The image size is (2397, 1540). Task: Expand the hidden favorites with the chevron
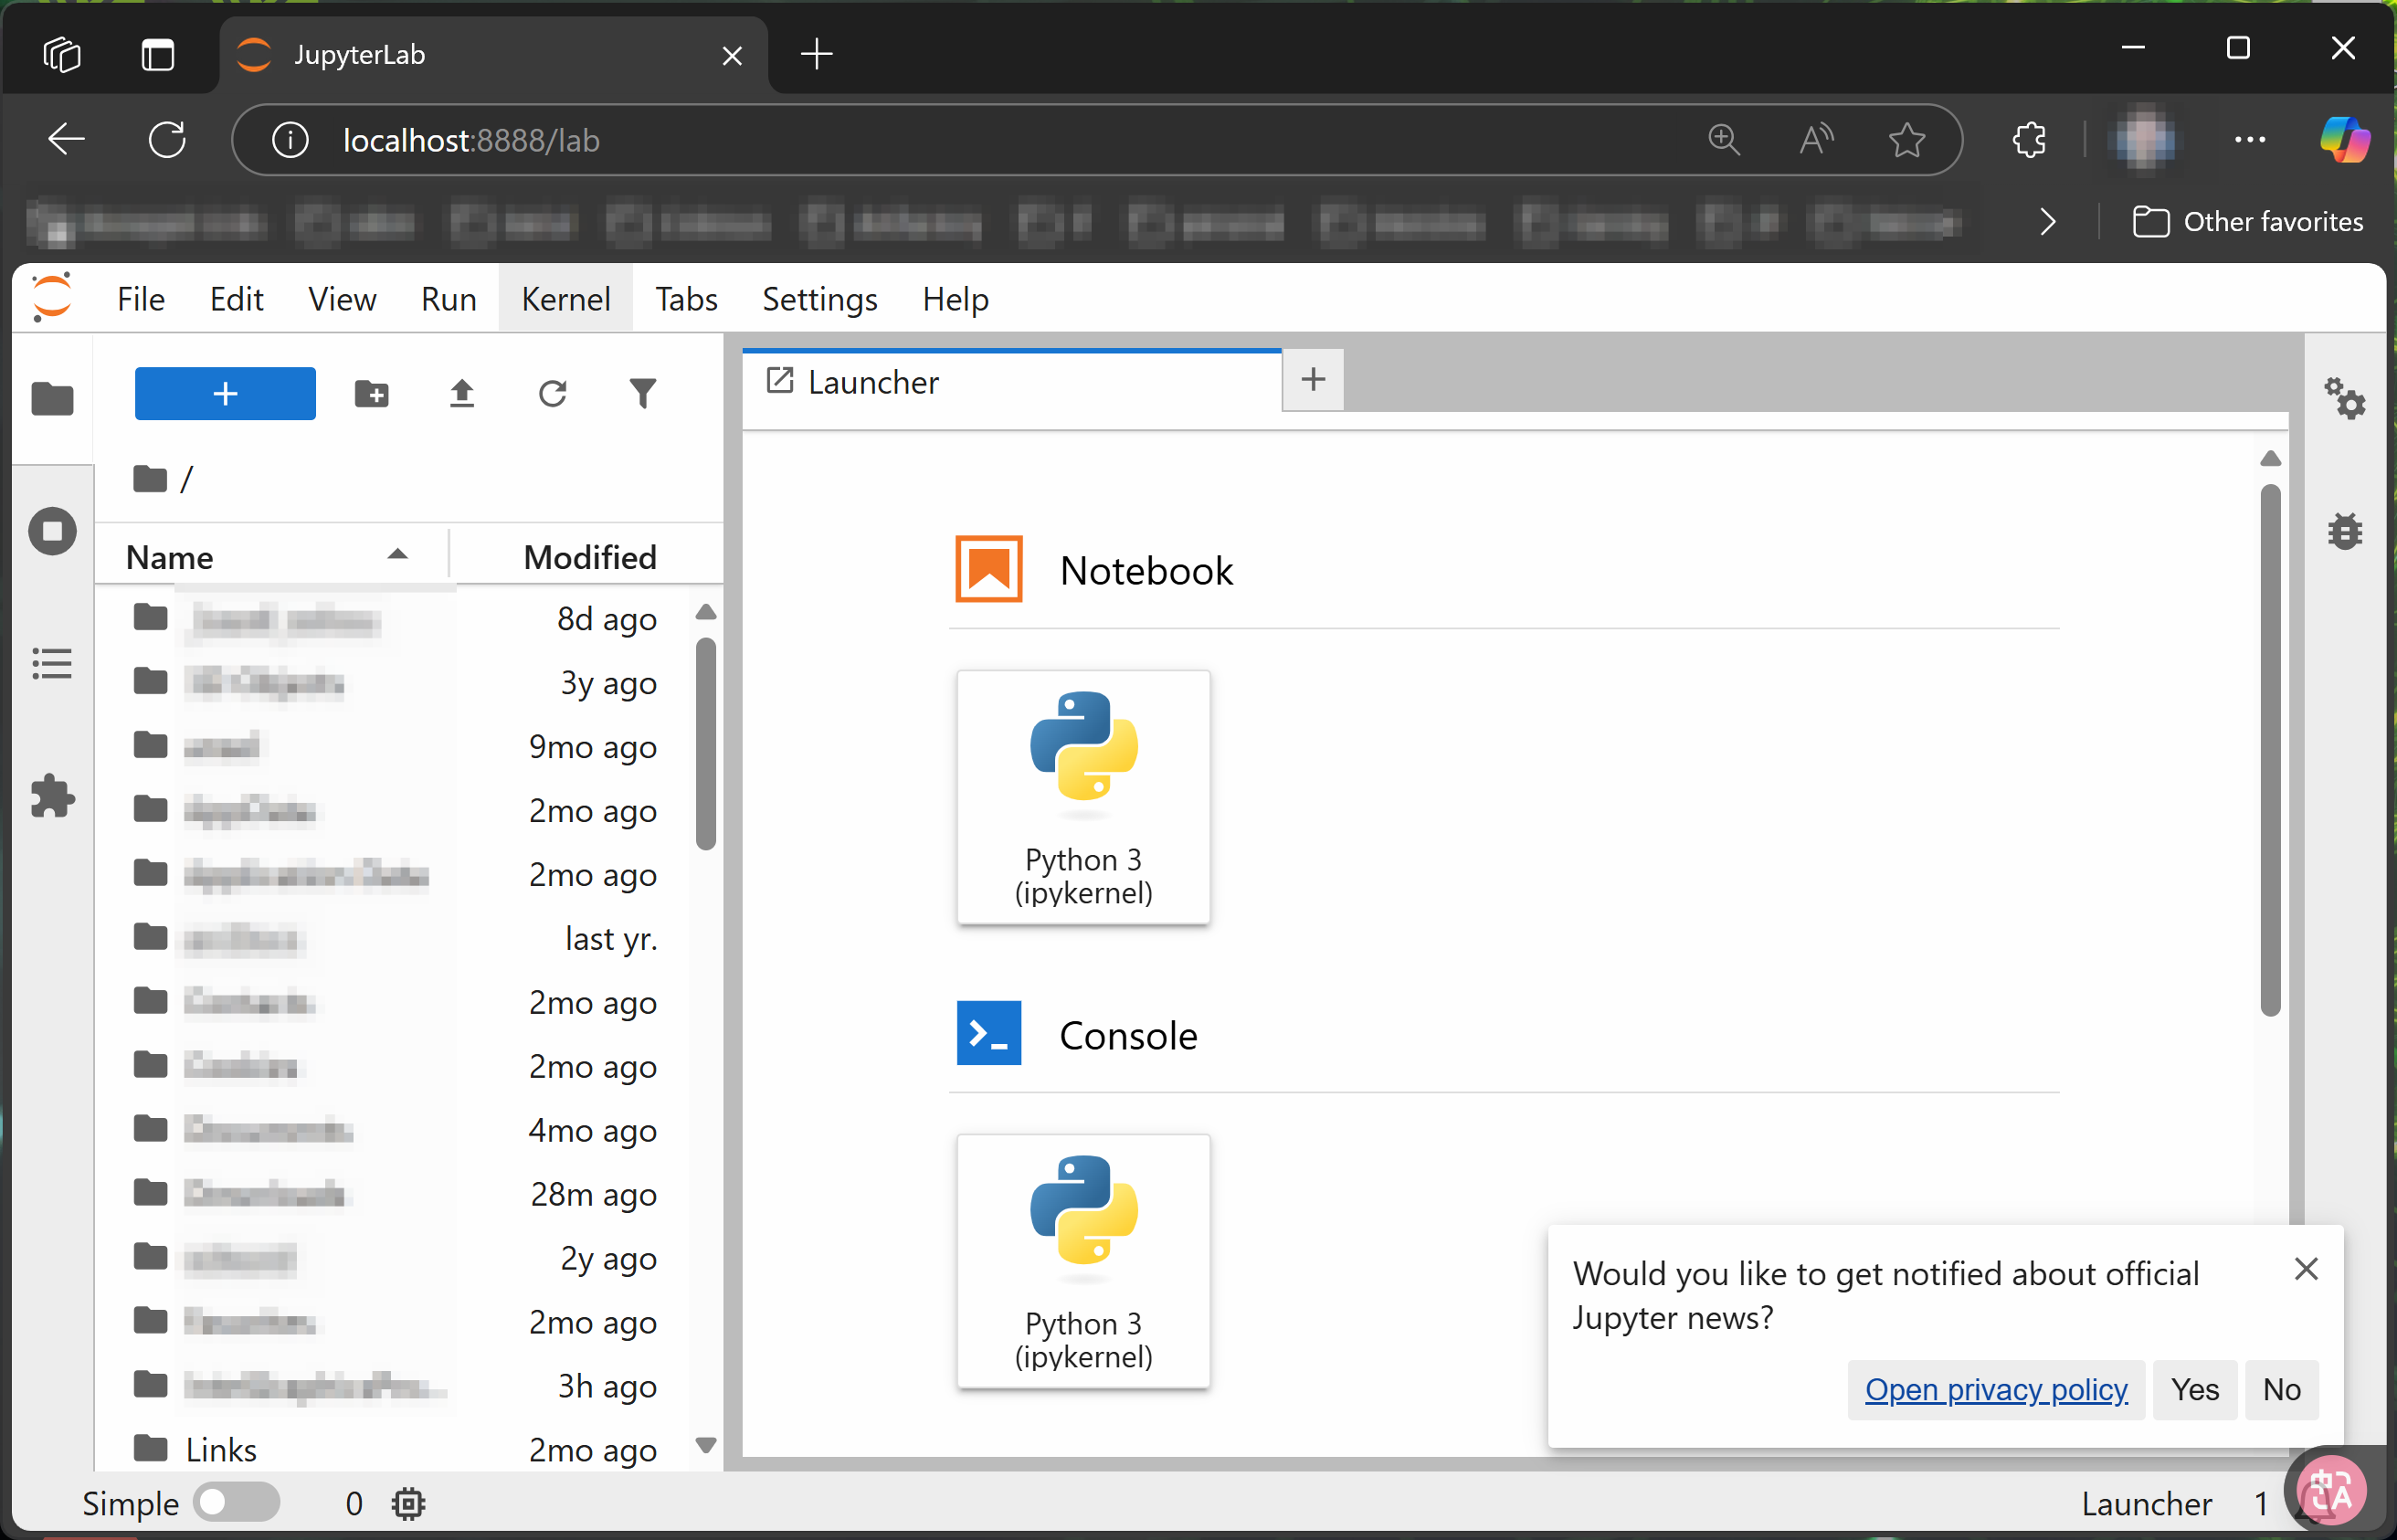(2046, 221)
